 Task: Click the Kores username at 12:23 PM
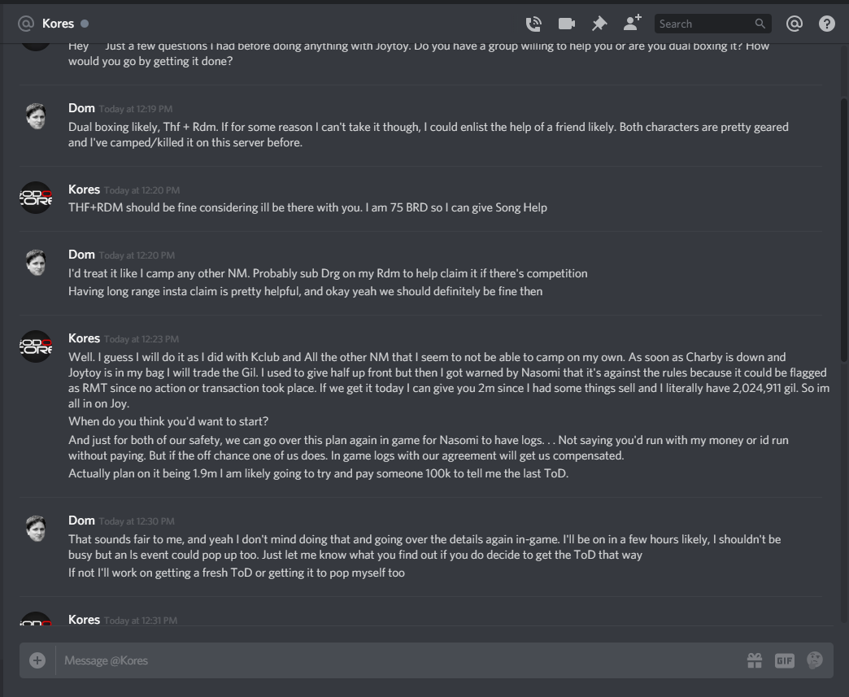coord(84,338)
